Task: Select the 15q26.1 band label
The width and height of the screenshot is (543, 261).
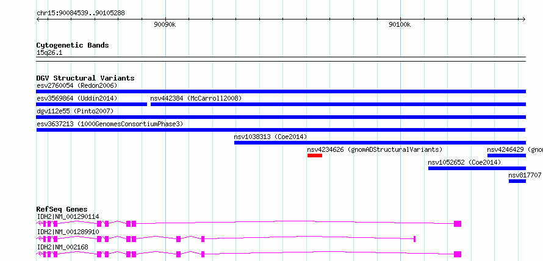Action: click(49, 53)
